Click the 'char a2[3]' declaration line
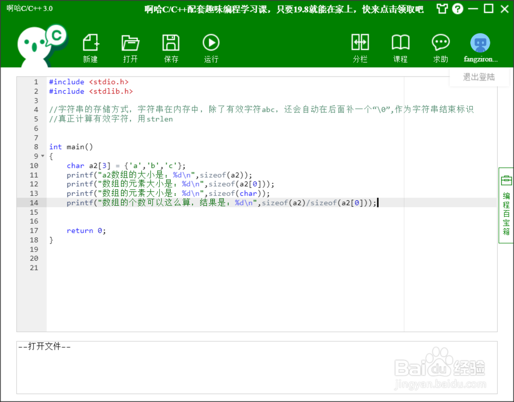This screenshot has width=514, height=402. (x=126, y=166)
